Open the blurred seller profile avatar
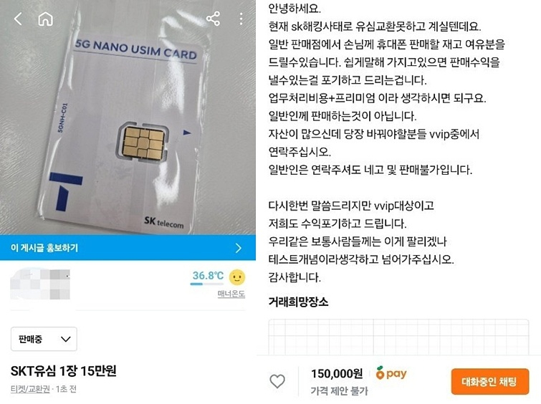Viewport: 541px width, 404px height. [40, 284]
